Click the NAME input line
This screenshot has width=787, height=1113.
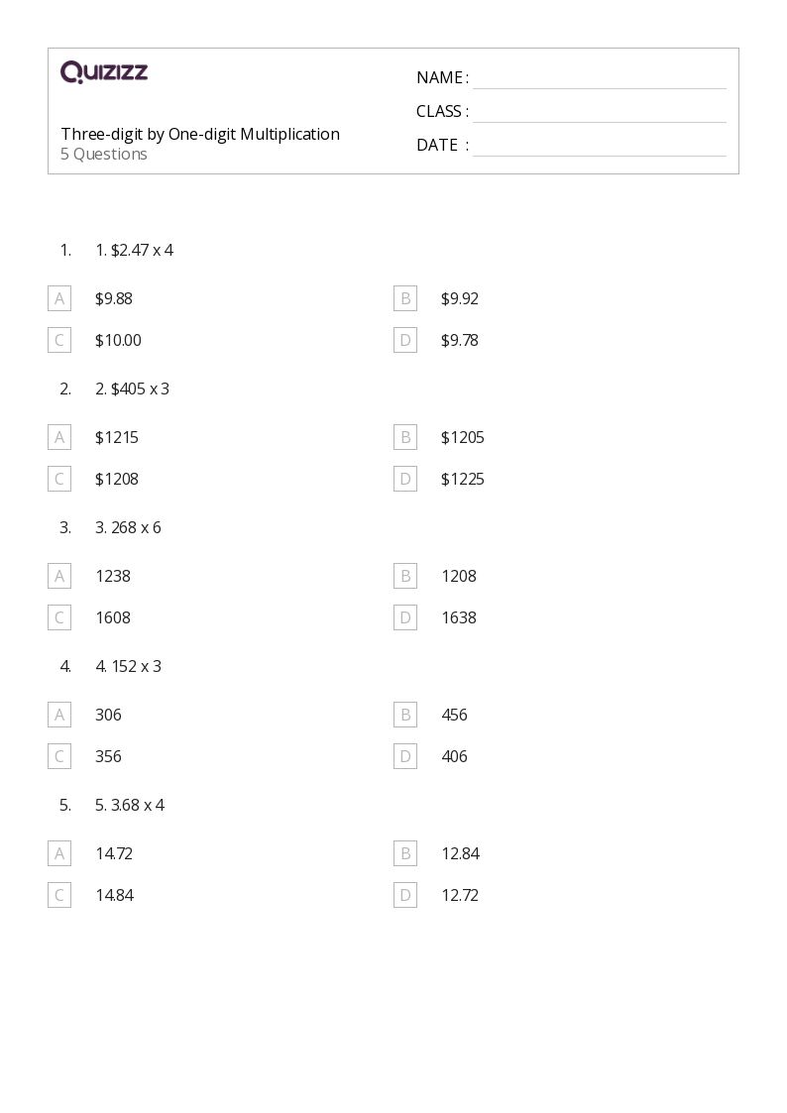tap(600, 79)
